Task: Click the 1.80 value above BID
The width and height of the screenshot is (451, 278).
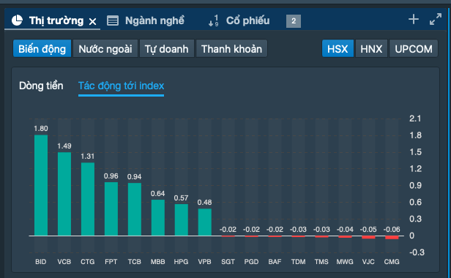Action: [41, 129]
